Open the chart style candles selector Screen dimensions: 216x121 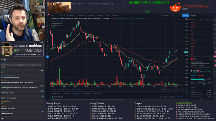[x=64, y=15]
